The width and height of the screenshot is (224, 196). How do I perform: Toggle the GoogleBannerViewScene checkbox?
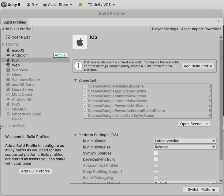coord(85,96)
